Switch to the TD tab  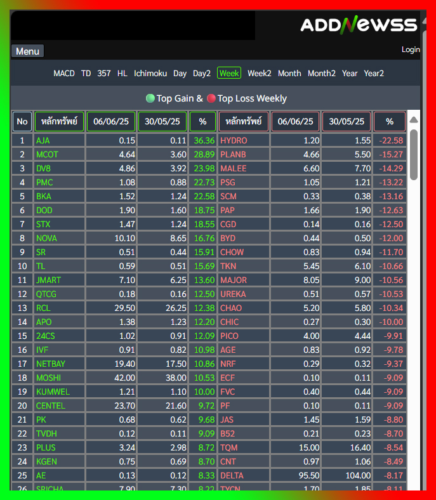(x=86, y=74)
